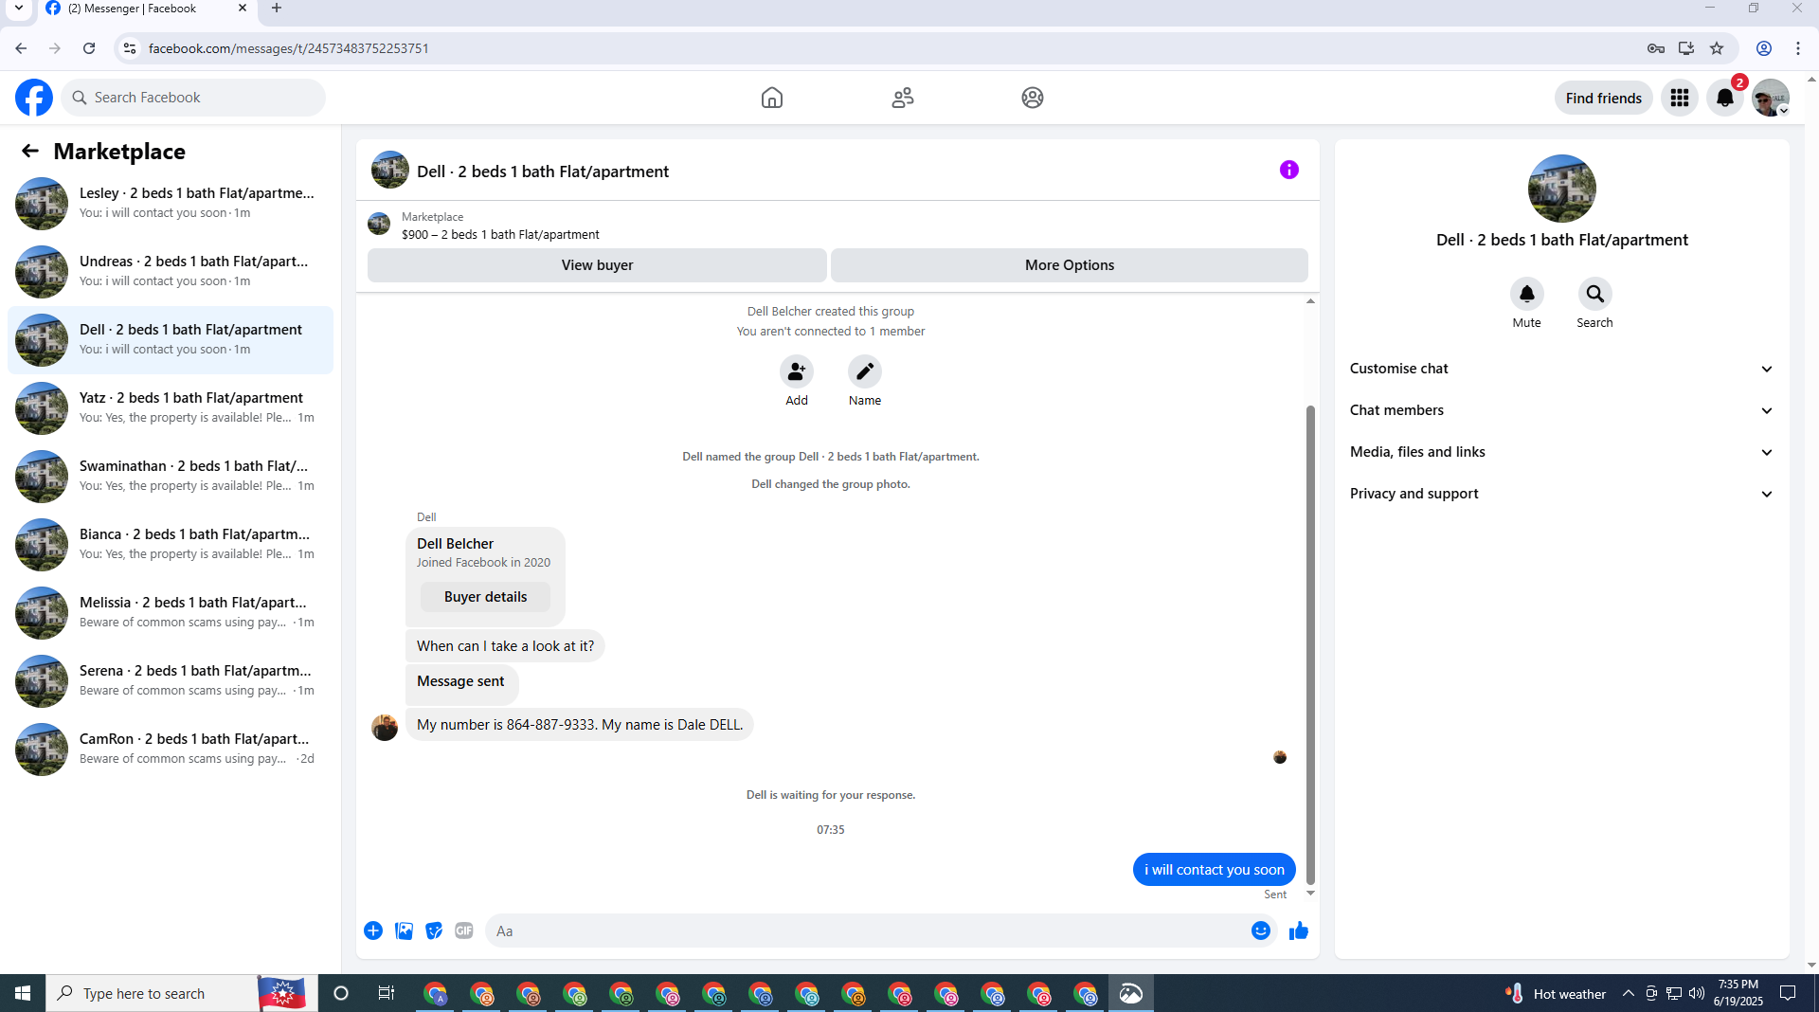Screen dimensions: 1819x1012
Task: Open the emoji picker
Action: pyautogui.click(x=1261, y=931)
